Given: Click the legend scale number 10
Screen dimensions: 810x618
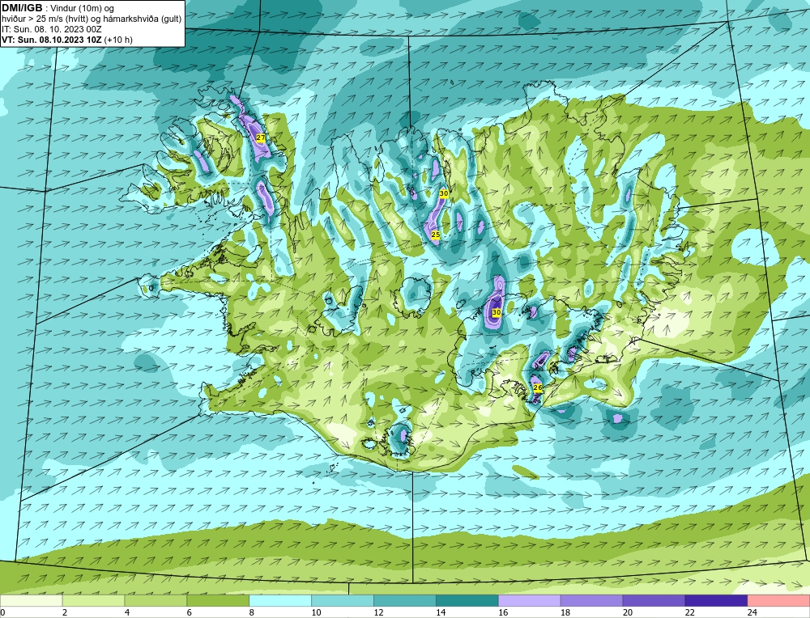Looking at the screenshot, I should coord(316,612).
